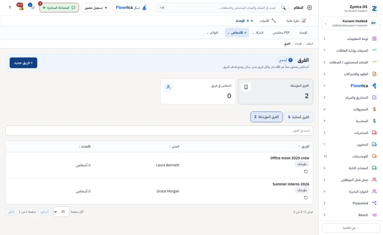Screen dimensions: 383x235
Task: Click الإعداد breadcrumb link
Action: [298, 44]
